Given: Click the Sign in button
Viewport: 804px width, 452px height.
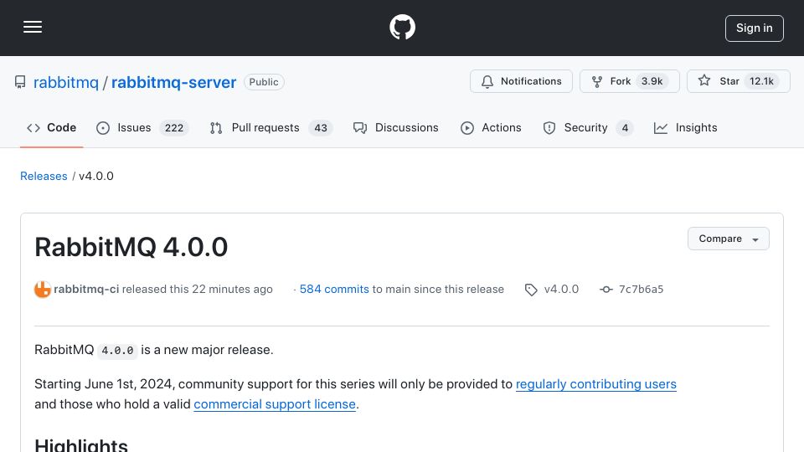Looking at the screenshot, I should (x=755, y=28).
